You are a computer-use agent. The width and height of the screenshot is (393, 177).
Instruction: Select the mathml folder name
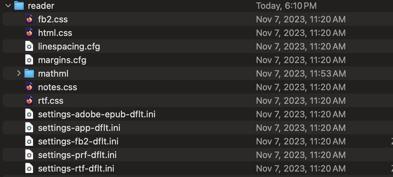coord(53,74)
